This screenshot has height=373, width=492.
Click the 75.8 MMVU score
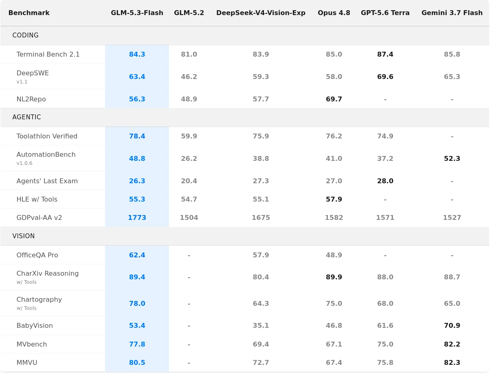point(385,363)
